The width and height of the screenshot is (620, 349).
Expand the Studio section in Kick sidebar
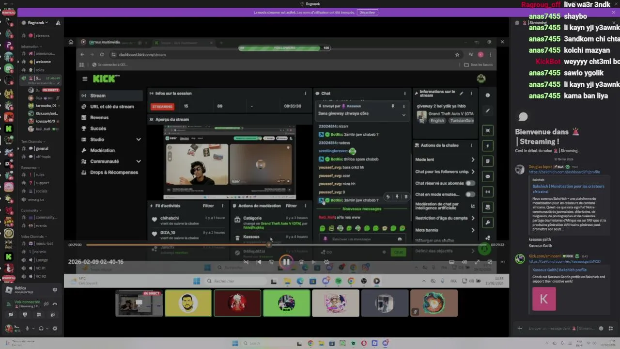[139, 140]
